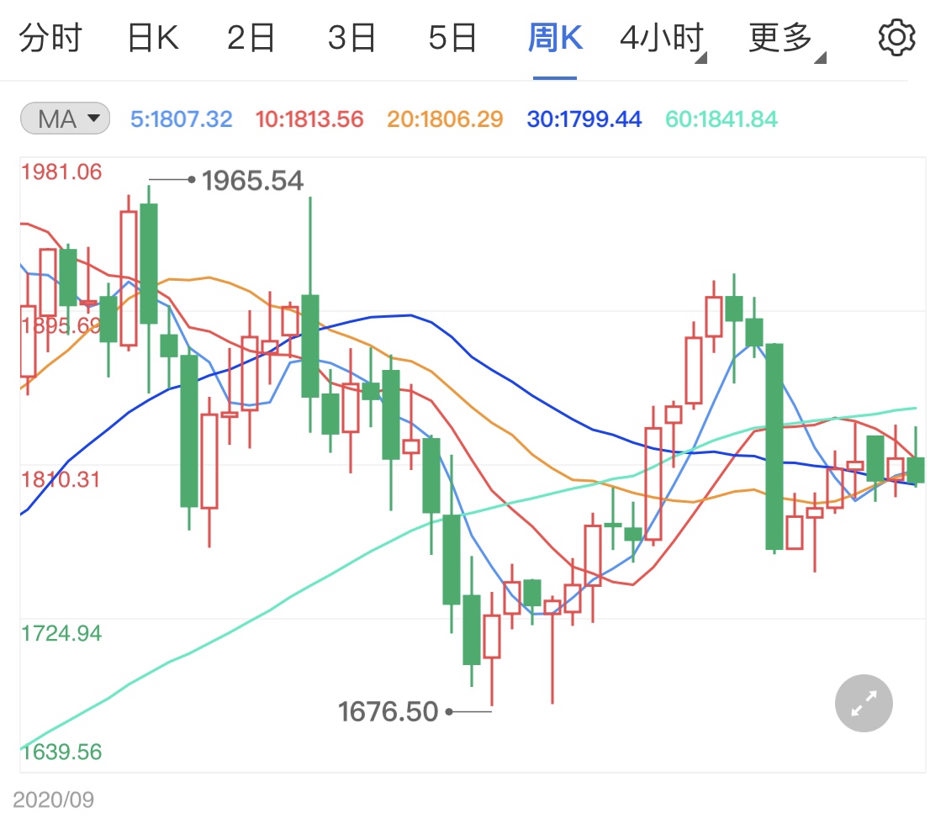This screenshot has width=946, height=829.
Task: Open the MA indicator dropdown
Action: [65, 119]
